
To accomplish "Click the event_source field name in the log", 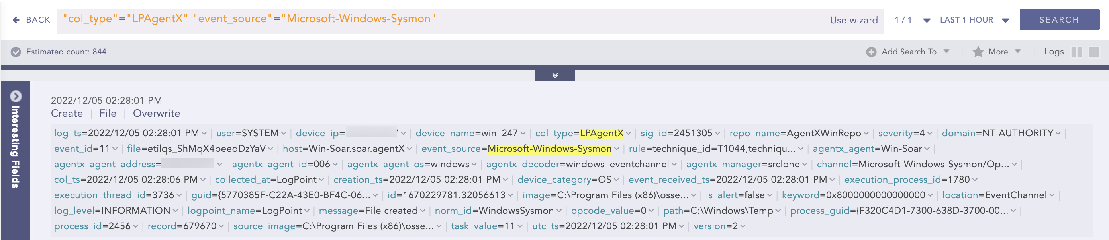I will pyautogui.click(x=450, y=149).
